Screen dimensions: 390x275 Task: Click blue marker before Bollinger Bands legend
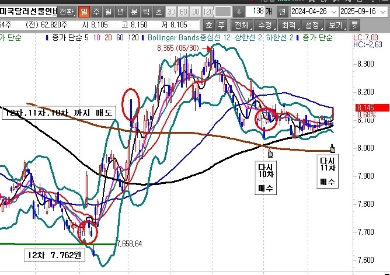click(142, 38)
